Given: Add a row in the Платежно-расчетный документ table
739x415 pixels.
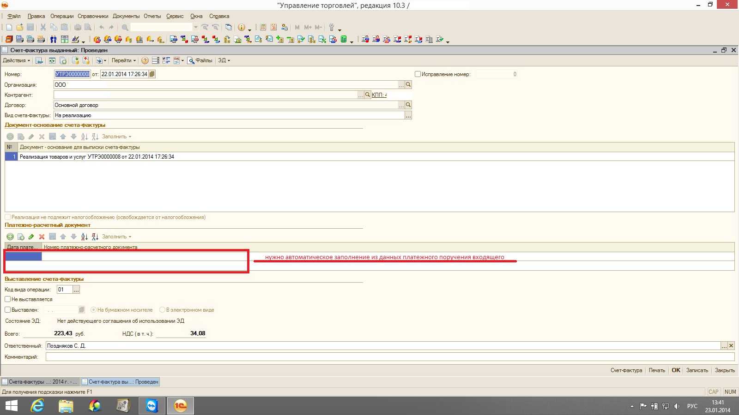Looking at the screenshot, I should coord(10,237).
